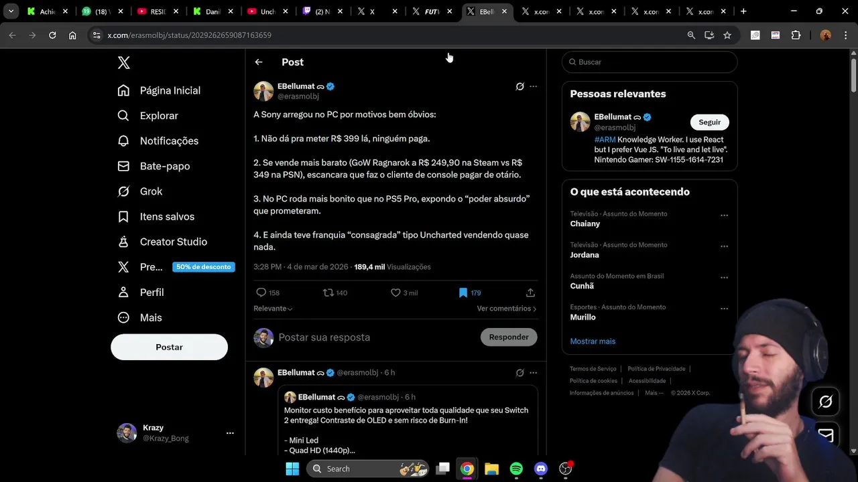Viewport: 858px width, 482px height.
Task: Click the address bar URL
Action: (190, 35)
